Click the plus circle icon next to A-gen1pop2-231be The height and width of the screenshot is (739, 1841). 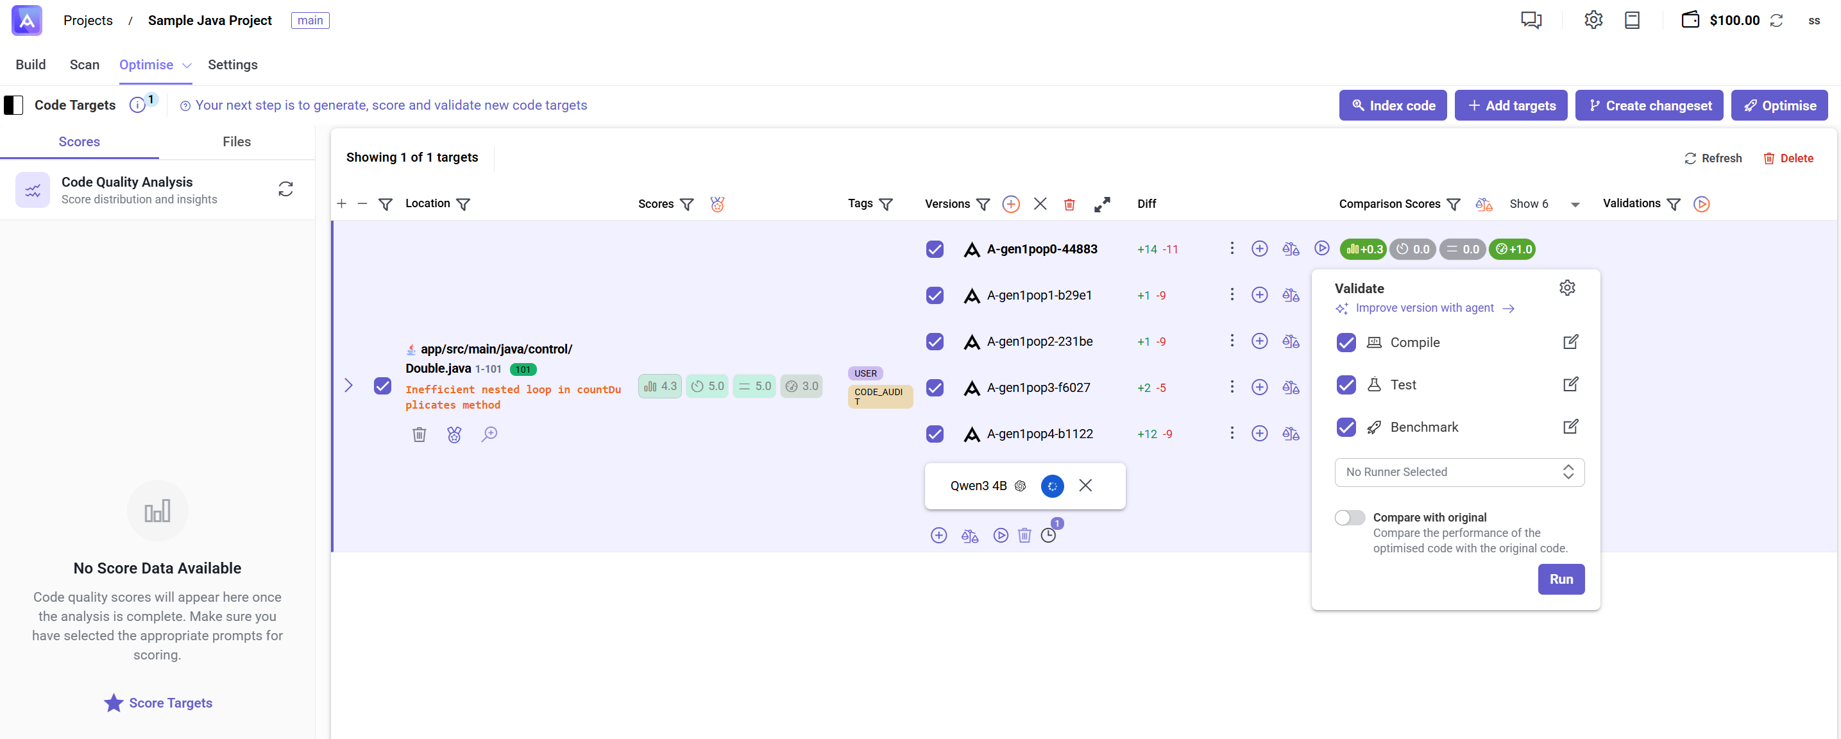[1259, 341]
